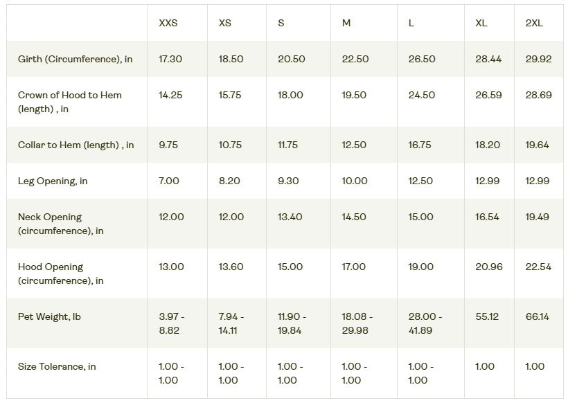
Task: Click the girth value 22.50 for size M
Action: (x=355, y=59)
